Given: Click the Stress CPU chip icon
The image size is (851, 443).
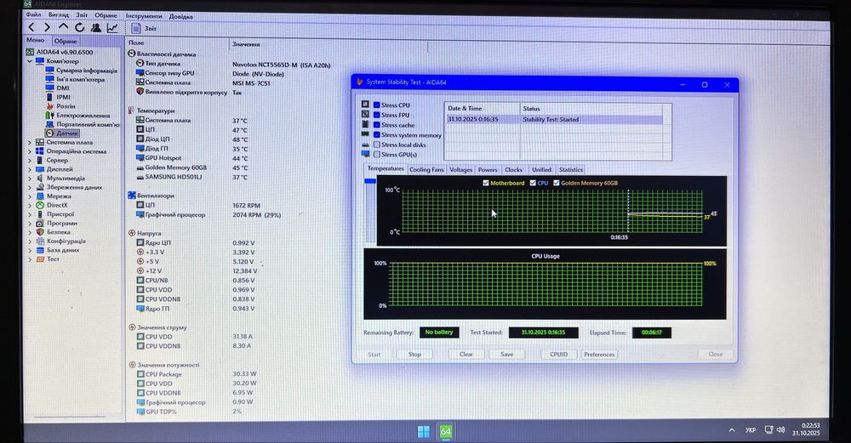Looking at the screenshot, I should point(365,104).
